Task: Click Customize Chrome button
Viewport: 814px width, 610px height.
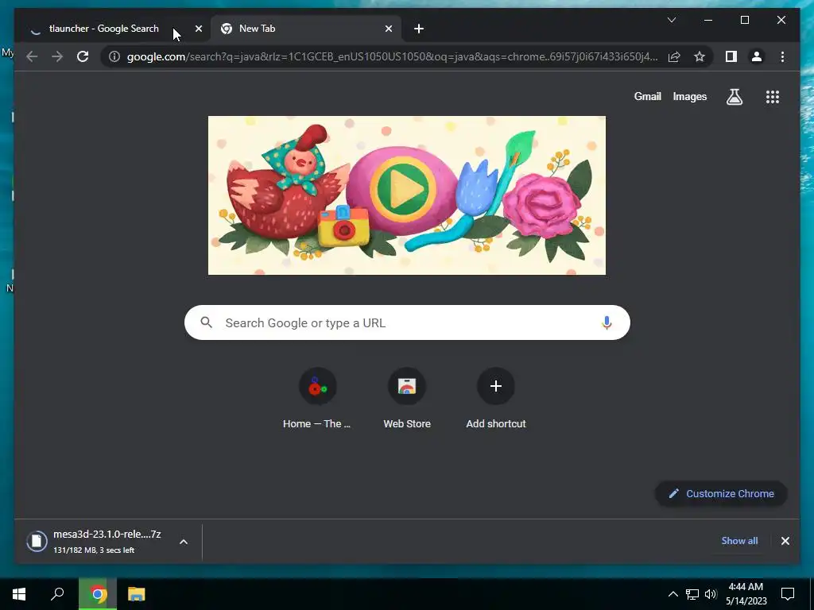Action: click(721, 494)
